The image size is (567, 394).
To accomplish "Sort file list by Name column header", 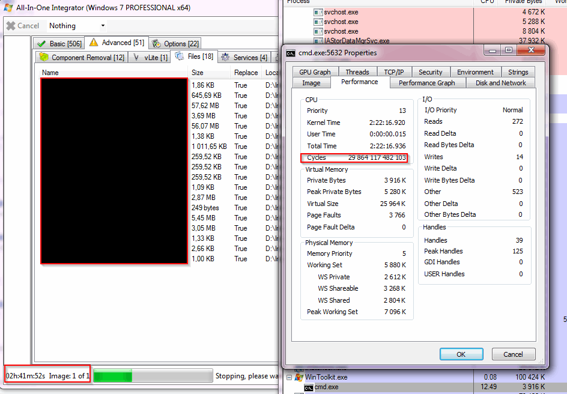I will pos(113,73).
